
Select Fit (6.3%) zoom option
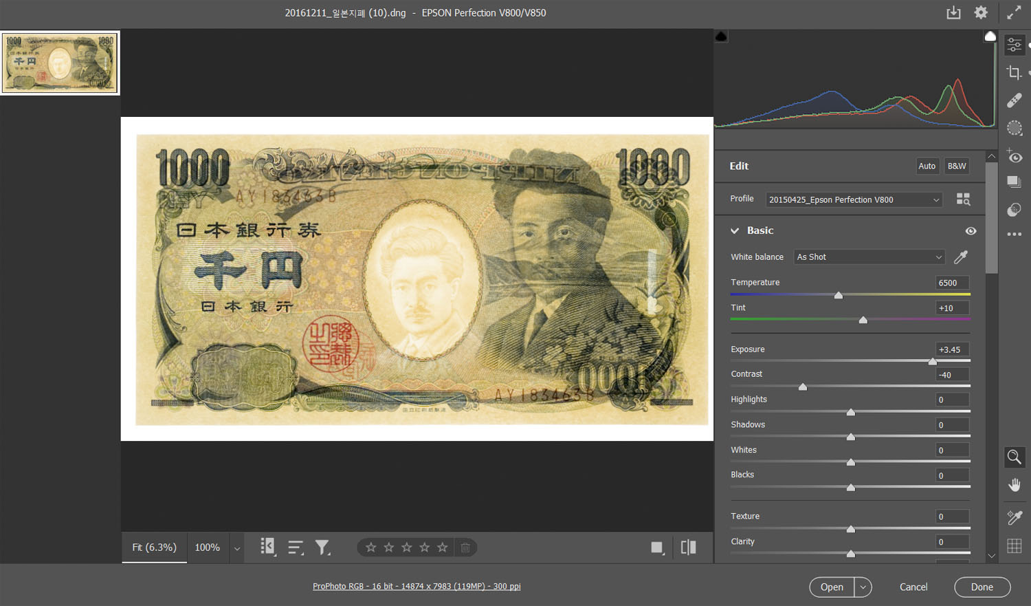155,548
